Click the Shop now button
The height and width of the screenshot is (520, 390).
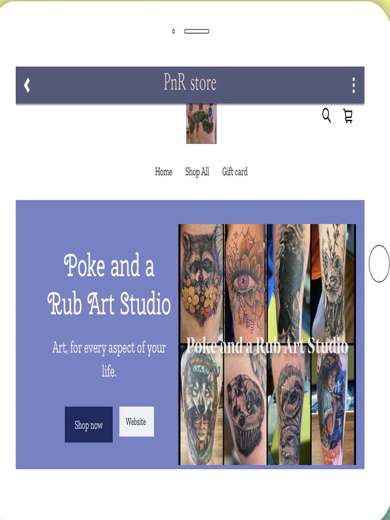[x=89, y=424]
